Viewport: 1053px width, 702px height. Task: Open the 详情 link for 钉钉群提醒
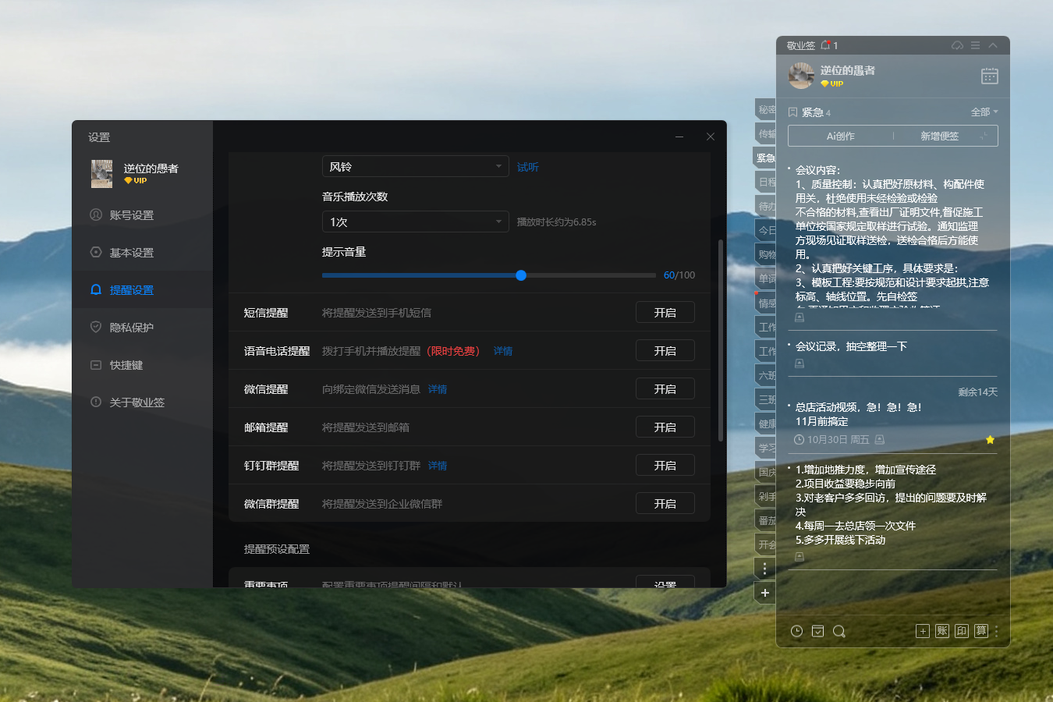tap(438, 466)
